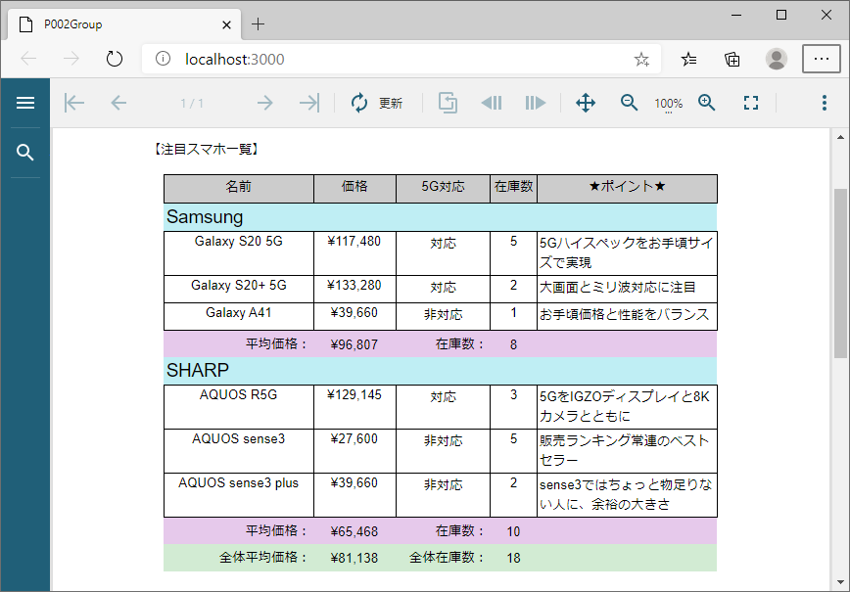Click the 全体平均価格 label
Viewport: 850px width, 592px height.
pos(263,558)
